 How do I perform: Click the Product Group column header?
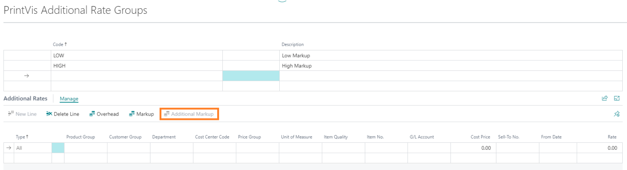click(81, 137)
